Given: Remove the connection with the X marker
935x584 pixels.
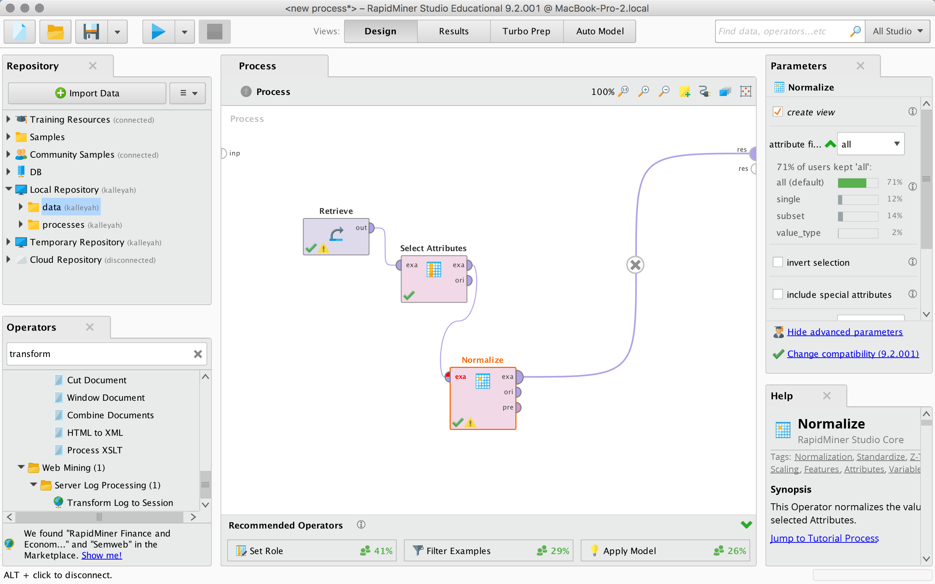Looking at the screenshot, I should coord(635,265).
